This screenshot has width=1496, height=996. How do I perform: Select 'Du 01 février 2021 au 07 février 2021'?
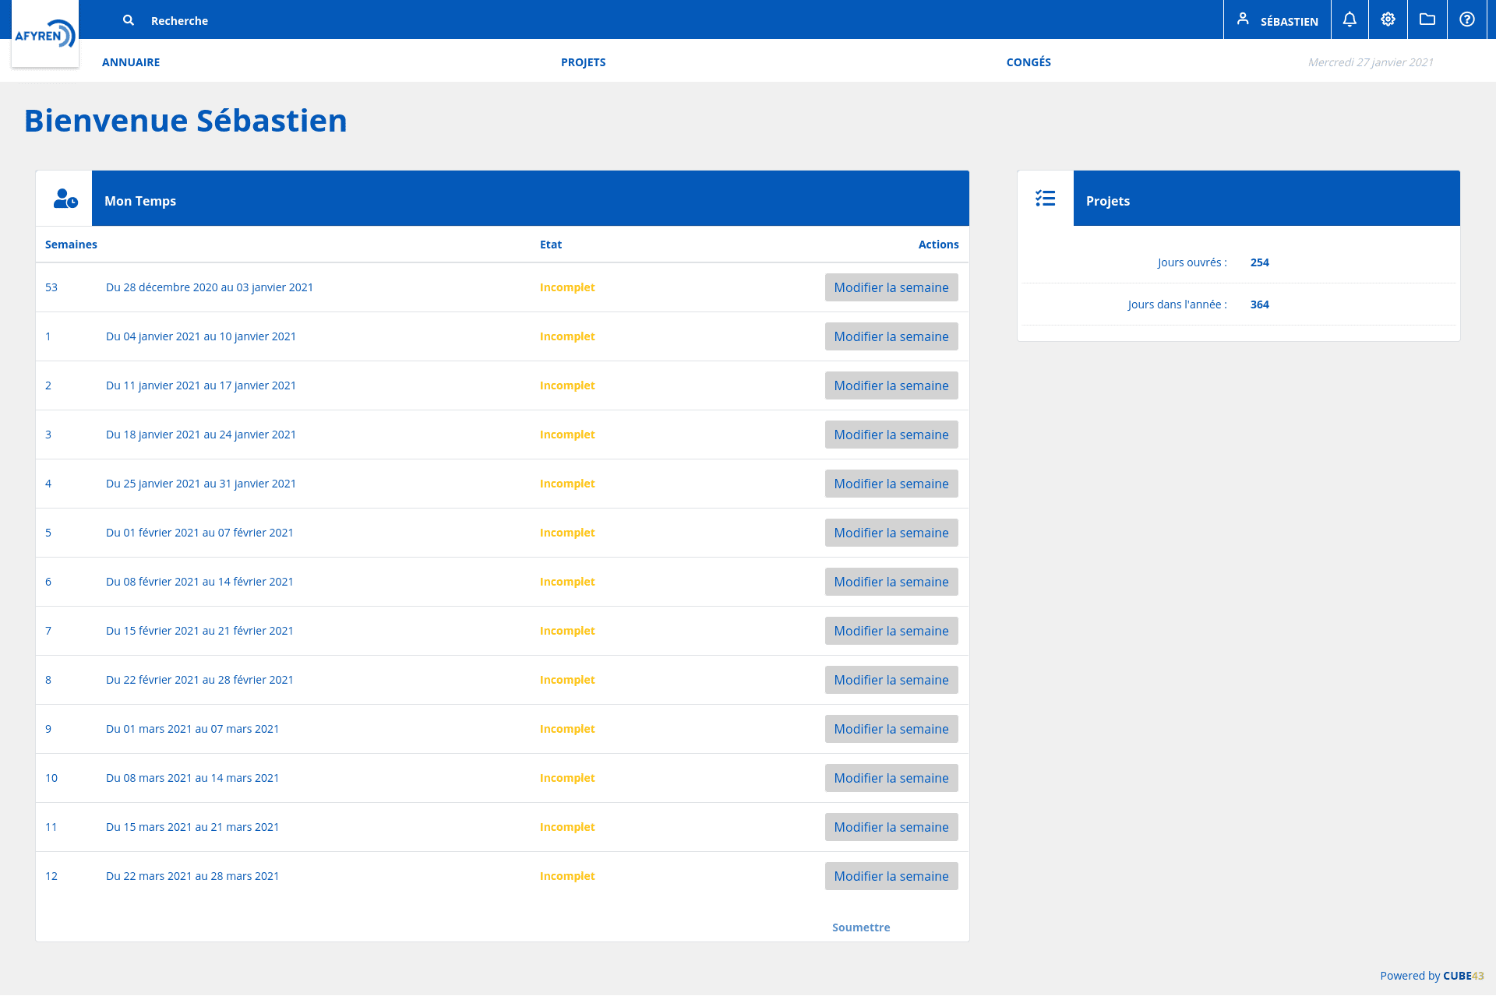tap(199, 533)
